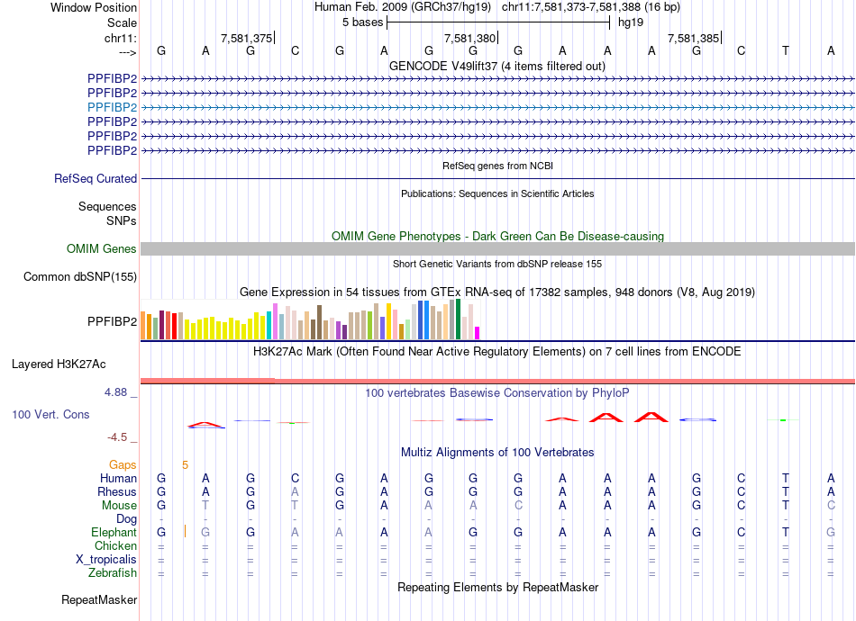856x621 pixels.
Task: Click the dark green bar in GTEx chart
Action: pyautogui.click(x=458, y=319)
